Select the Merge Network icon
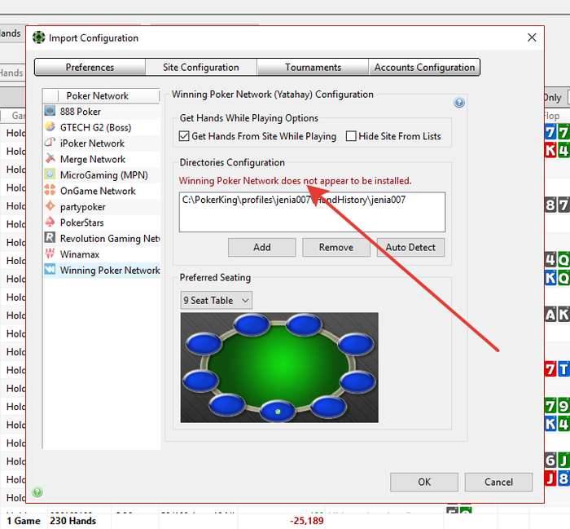Screen dimensions: 570x529 click(50, 159)
